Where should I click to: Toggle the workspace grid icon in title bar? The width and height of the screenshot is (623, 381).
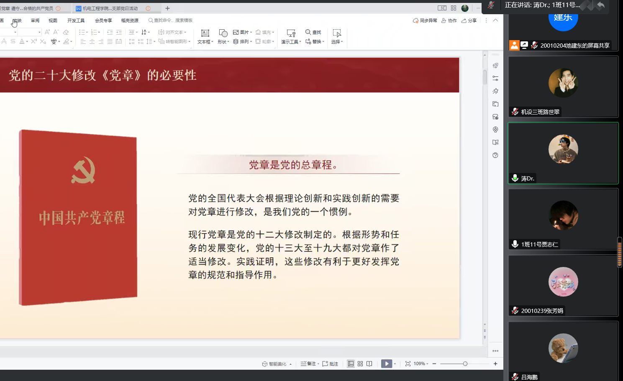454,8
